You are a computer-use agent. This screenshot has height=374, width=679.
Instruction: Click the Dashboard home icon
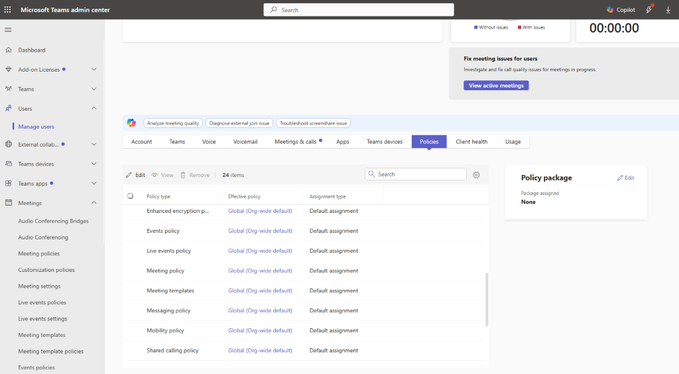[8, 50]
